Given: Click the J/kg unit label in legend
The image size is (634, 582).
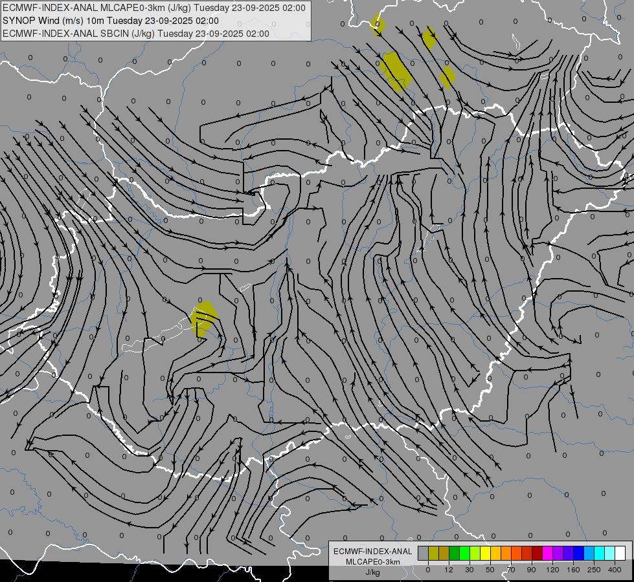Looking at the screenshot, I should [372, 572].
